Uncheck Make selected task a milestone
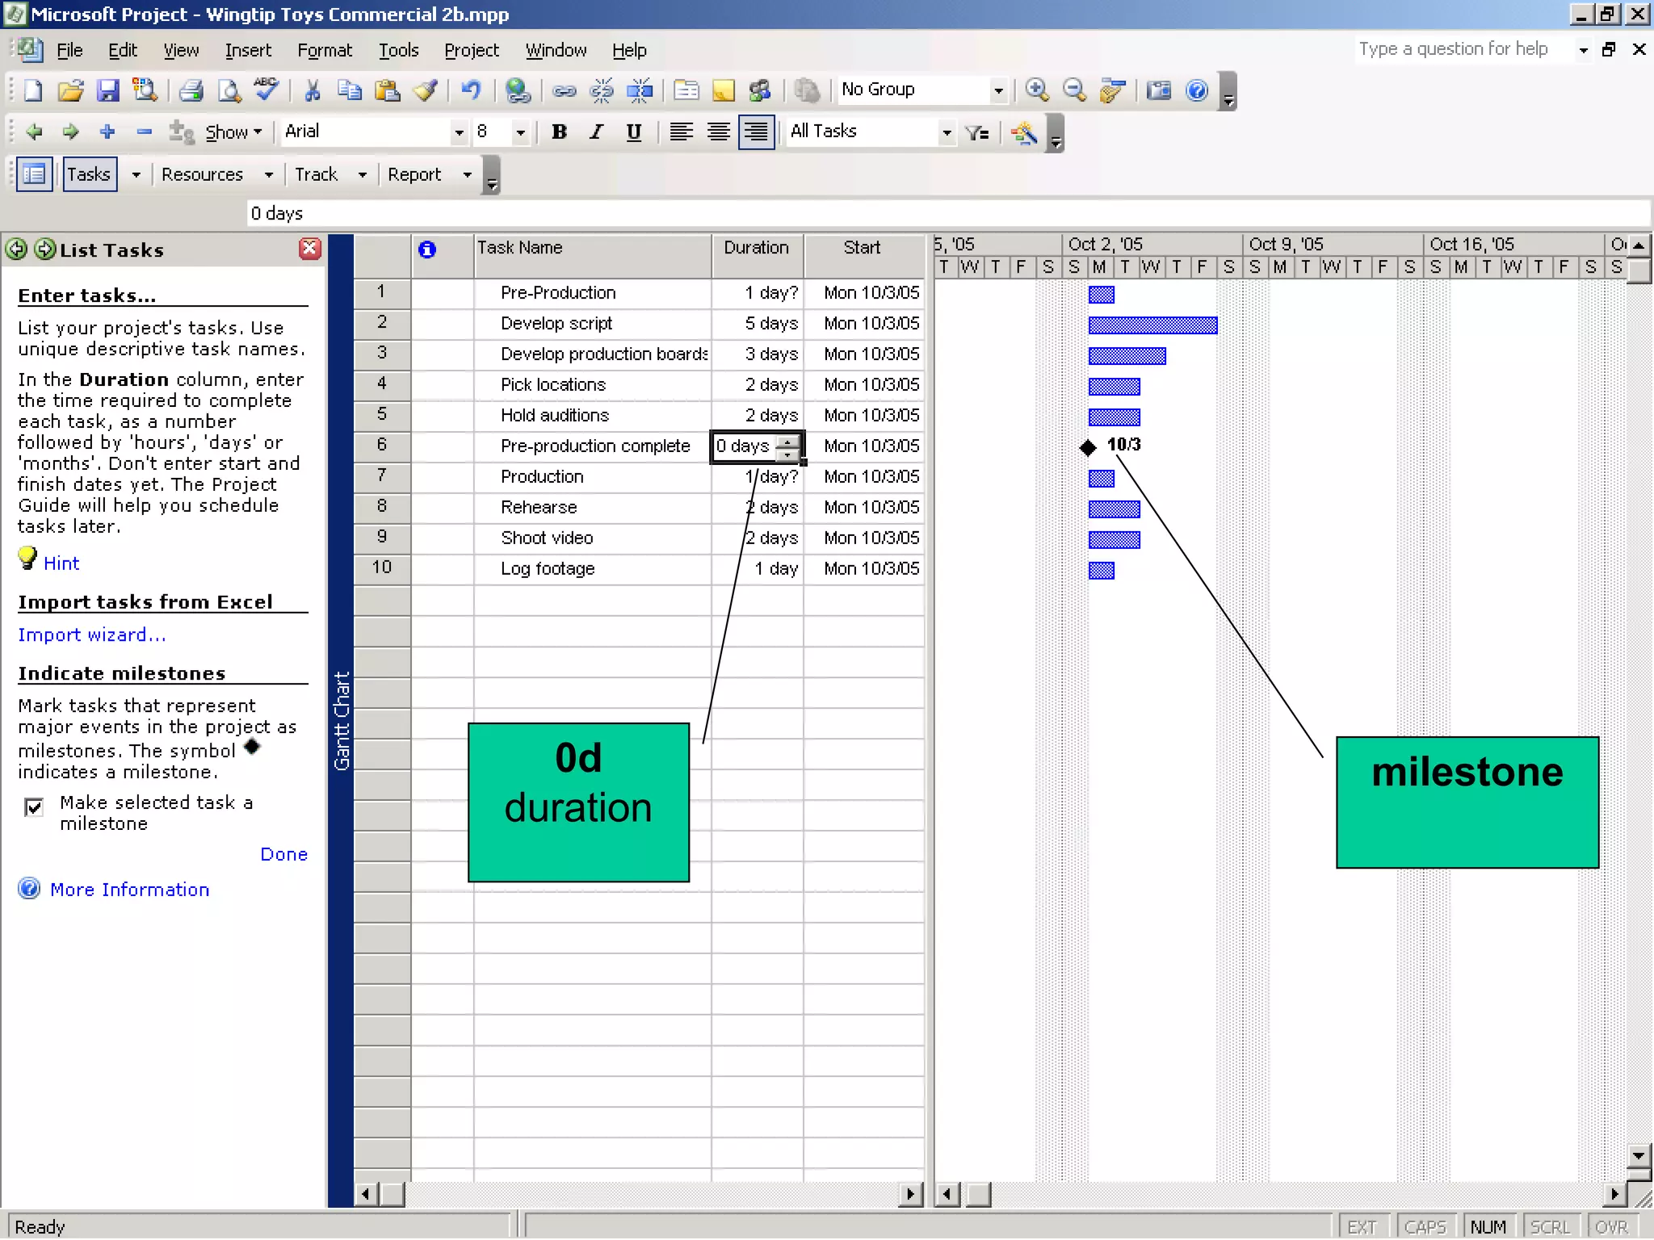 pos(34,806)
